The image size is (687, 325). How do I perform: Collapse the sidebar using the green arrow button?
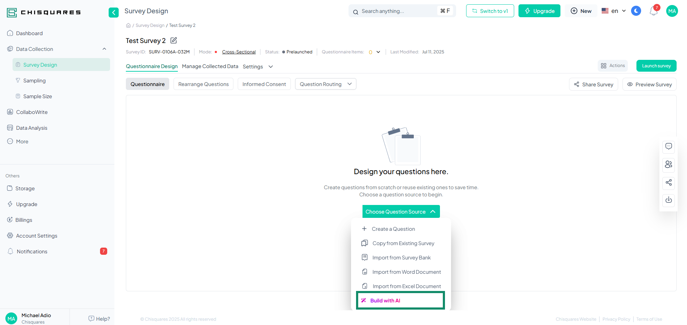click(x=114, y=13)
